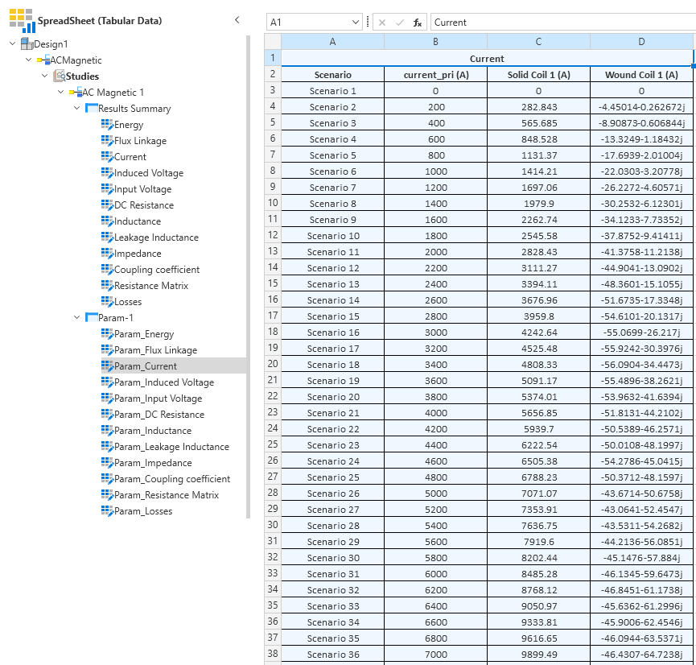Click the ACMagnetic node icon
Screen dimensions: 696x665
pyautogui.click(x=43, y=60)
